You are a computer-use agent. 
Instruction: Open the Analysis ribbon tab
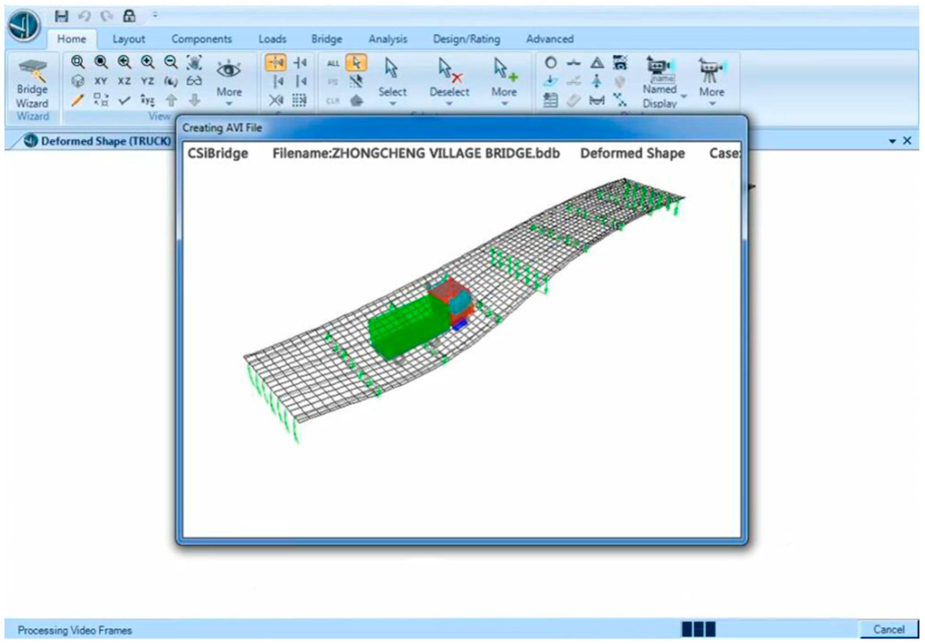point(387,39)
